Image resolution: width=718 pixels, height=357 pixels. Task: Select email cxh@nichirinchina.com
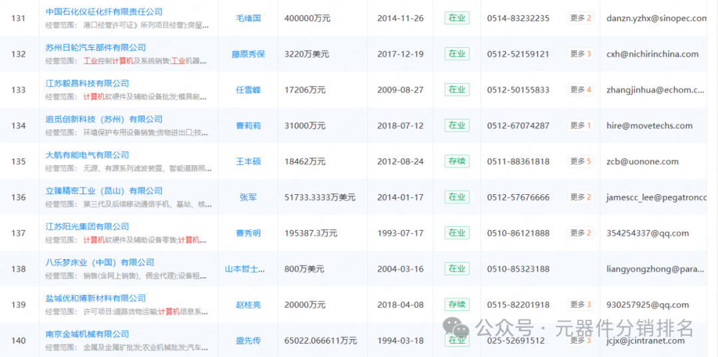coord(652,54)
